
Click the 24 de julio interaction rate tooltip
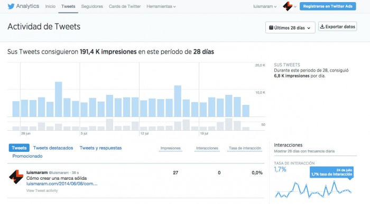(331, 172)
